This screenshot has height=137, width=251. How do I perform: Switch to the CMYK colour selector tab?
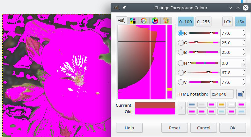[133, 21]
